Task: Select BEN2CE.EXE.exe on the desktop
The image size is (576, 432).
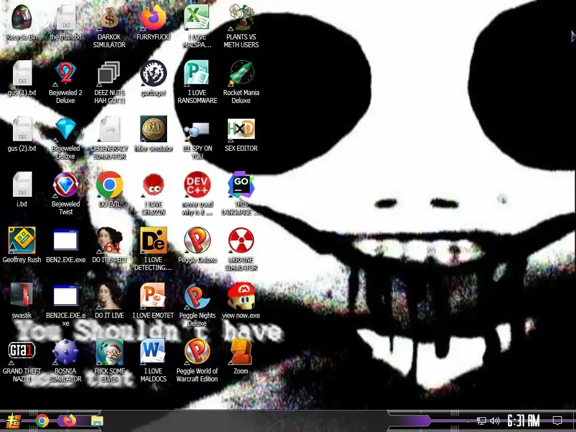Action: tap(66, 296)
